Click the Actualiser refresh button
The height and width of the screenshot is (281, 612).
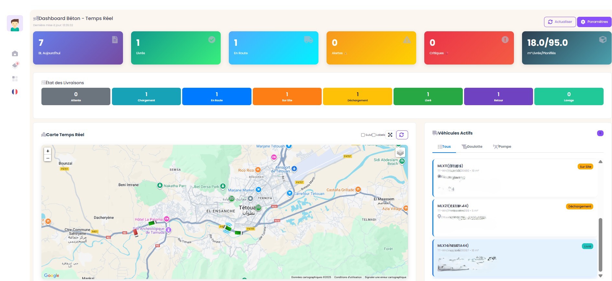560,22
